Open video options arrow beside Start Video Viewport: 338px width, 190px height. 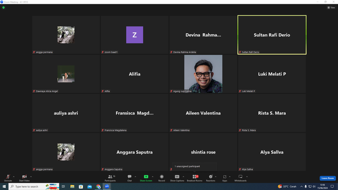click(31, 177)
